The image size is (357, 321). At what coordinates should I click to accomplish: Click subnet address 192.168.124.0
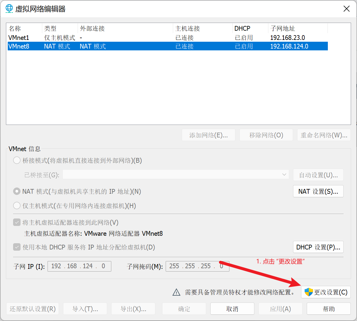(x=289, y=46)
